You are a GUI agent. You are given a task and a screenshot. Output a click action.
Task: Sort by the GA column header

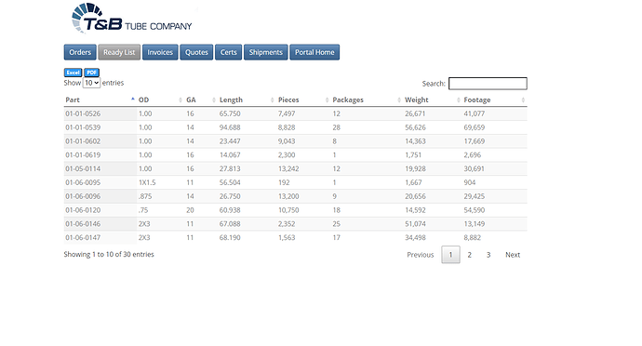201,100
